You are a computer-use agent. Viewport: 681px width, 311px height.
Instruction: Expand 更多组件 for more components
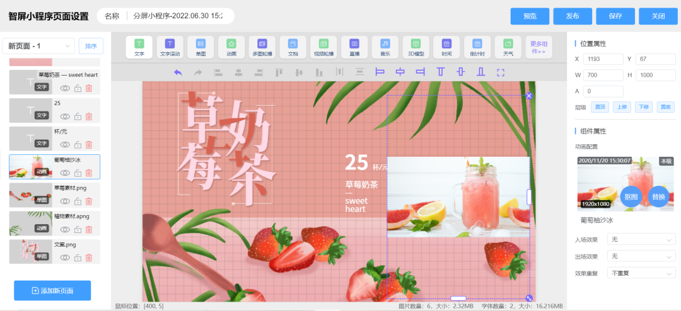539,47
